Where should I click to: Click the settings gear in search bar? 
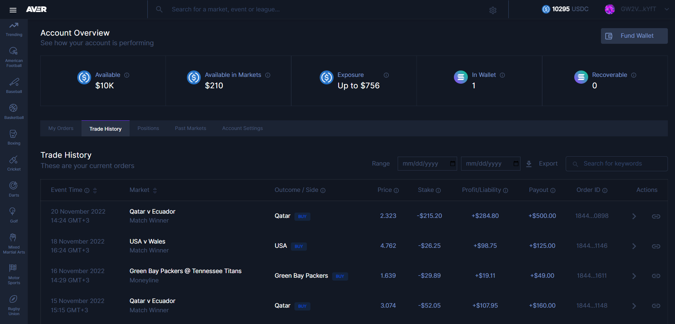pyautogui.click(x=493, y=10)
